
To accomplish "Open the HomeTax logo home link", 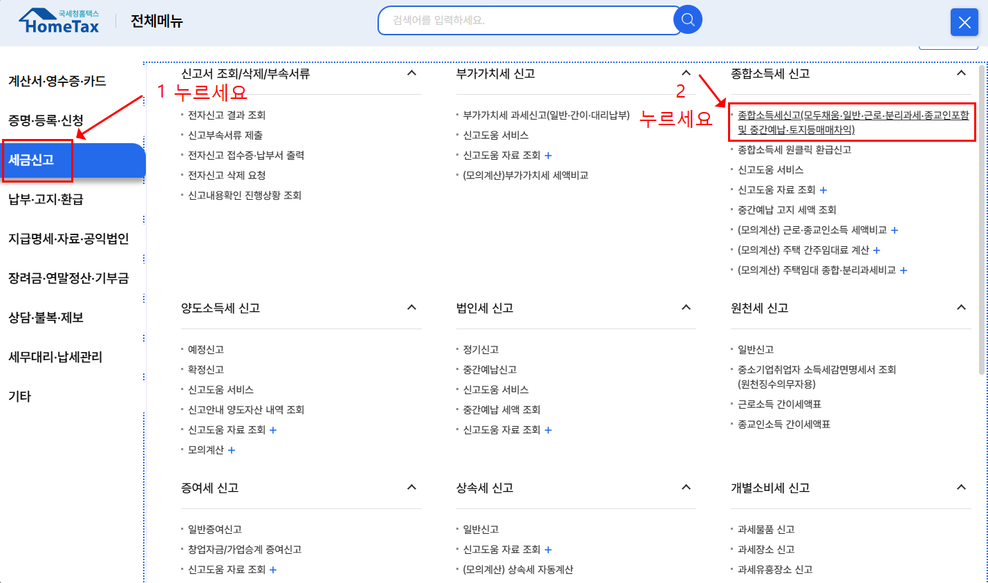I will 59,21.
